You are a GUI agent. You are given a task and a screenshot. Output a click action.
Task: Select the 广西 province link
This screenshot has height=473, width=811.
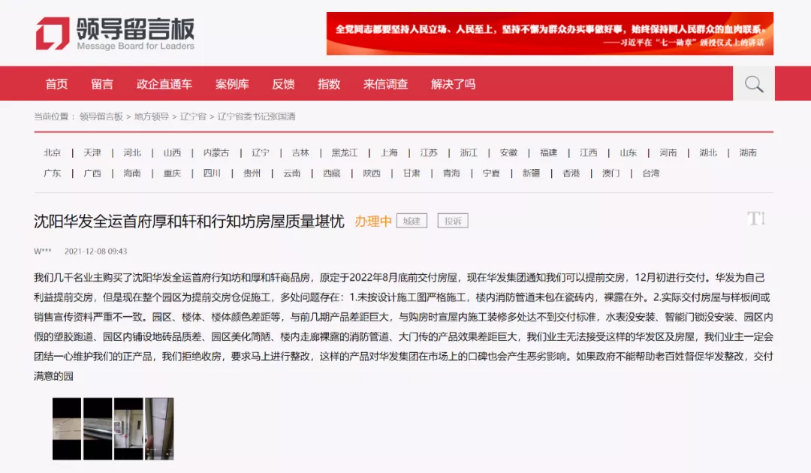[x=92, y=173]
